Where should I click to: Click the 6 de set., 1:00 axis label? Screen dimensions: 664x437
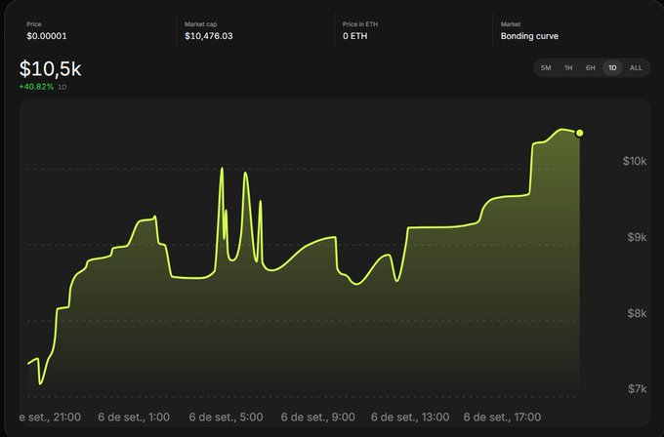(x=134, y=417)
